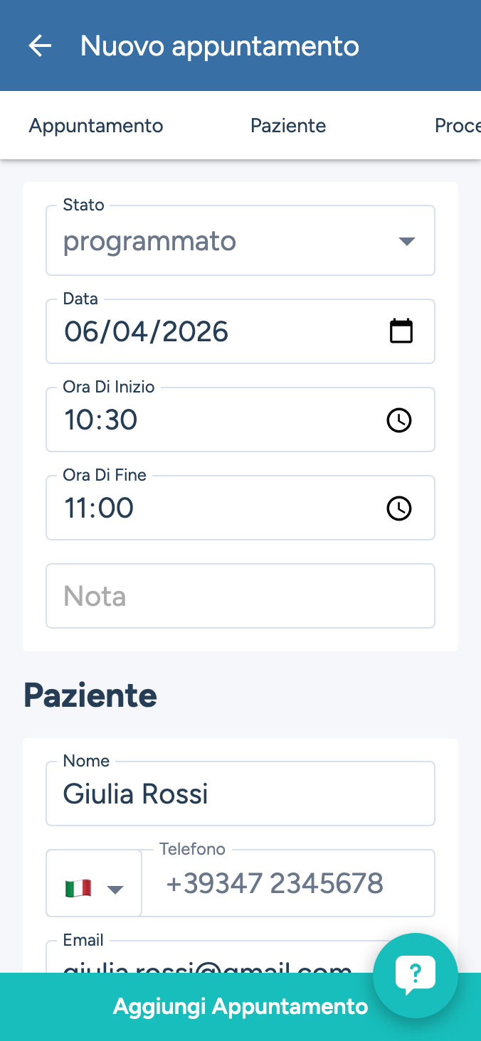Open the partially visible Proce tab
481x1041 pixels.
(x=458, y=126)
